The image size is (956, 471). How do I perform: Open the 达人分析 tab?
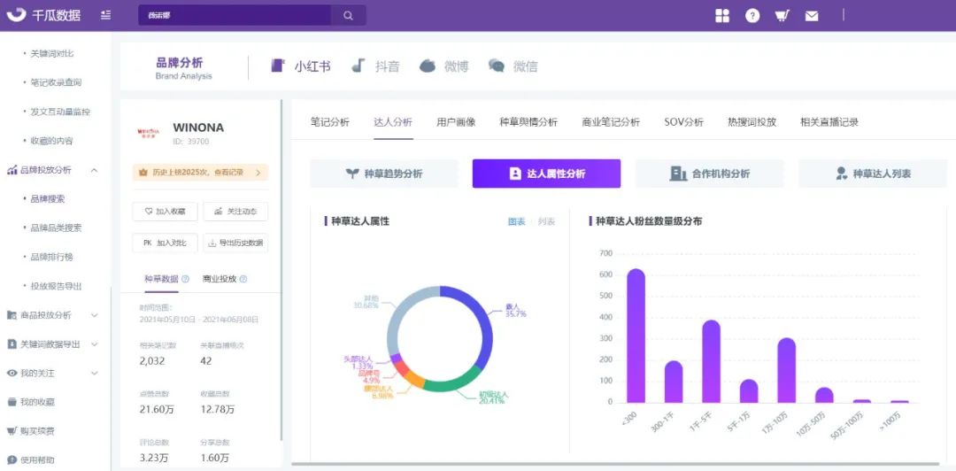coord(393,122)
